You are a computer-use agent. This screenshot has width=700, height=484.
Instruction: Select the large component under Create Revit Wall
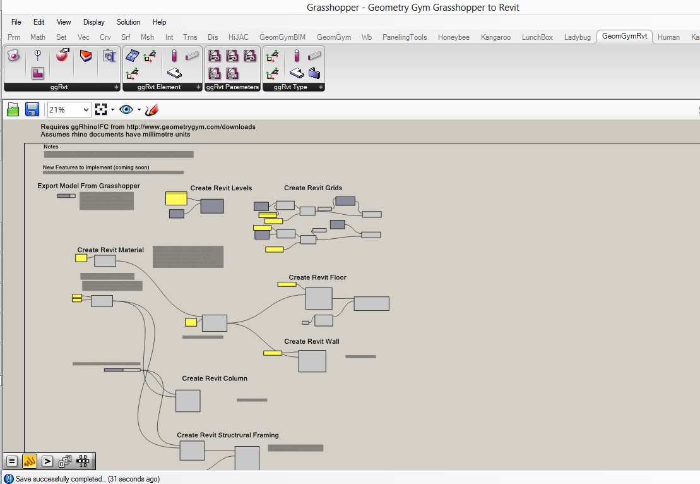click(312, 361)
